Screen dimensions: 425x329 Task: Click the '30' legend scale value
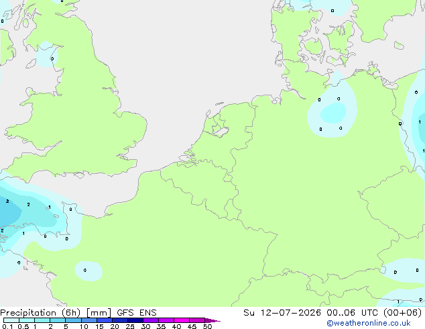click(x=145, y=326)
